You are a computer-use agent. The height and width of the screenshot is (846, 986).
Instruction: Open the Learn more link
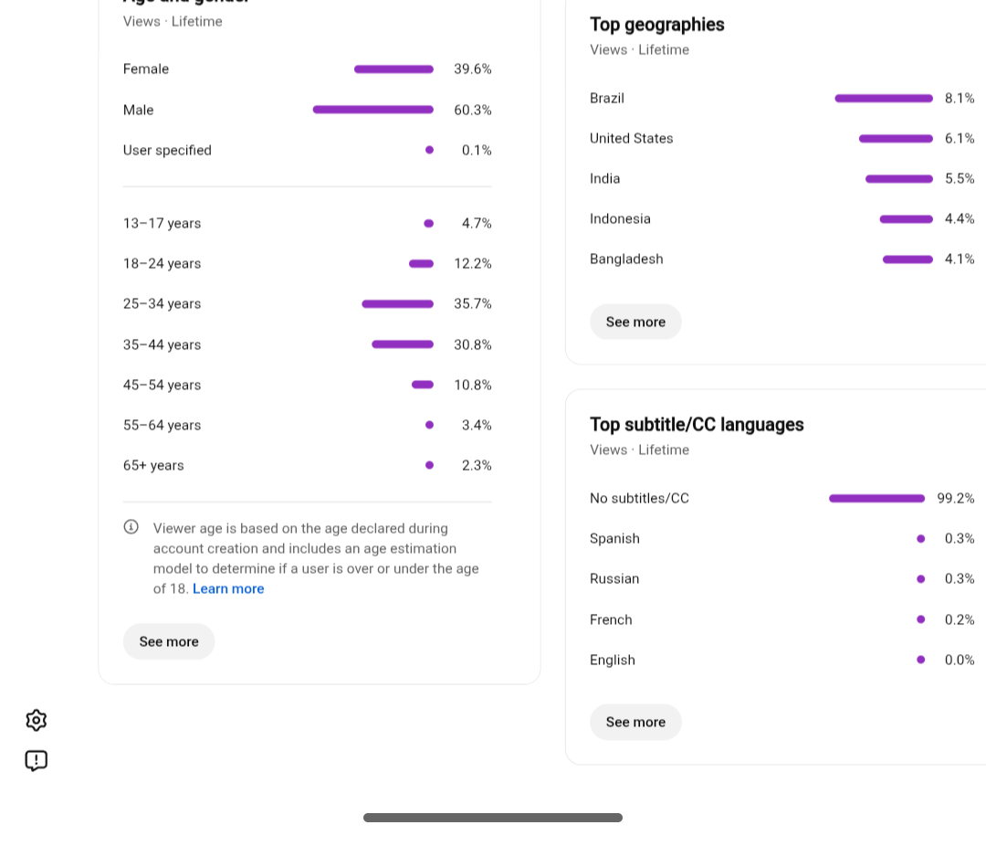coord(228,588)
